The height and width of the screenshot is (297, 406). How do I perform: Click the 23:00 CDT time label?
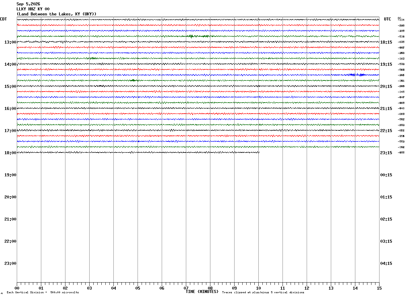coord(10,263)
